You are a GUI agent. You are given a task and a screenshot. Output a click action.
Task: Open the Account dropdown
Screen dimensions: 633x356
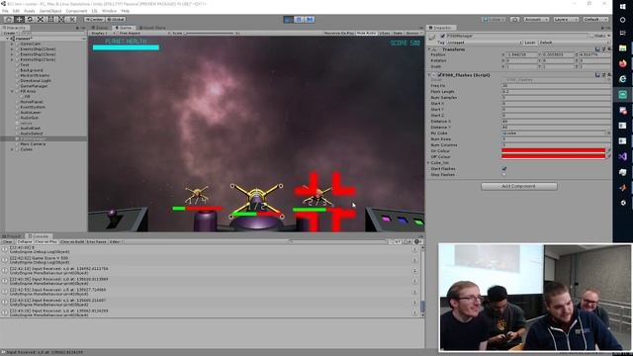536,19
